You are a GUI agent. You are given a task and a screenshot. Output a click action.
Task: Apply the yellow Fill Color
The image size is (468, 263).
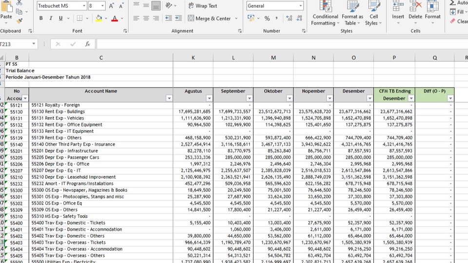point(99,18)
